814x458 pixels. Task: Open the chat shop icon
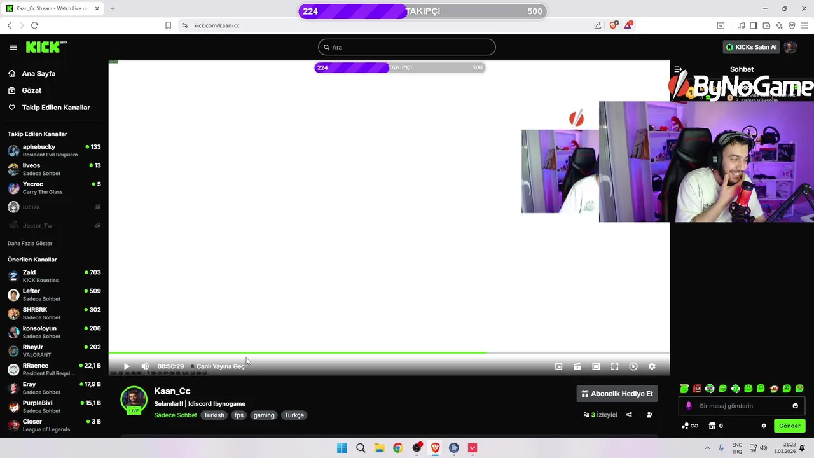click(712, 426)
